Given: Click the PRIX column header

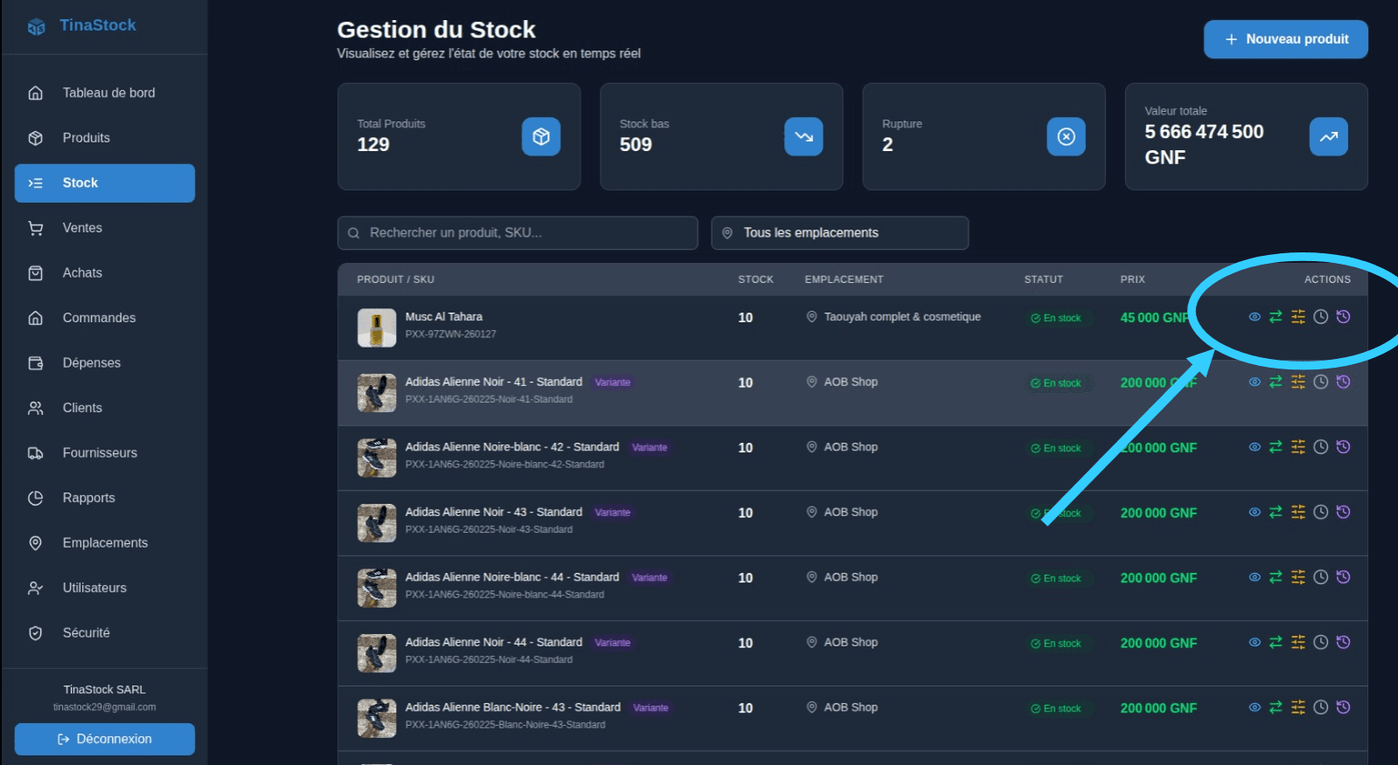Looking at the screenshot, I should coord(1132,279).
